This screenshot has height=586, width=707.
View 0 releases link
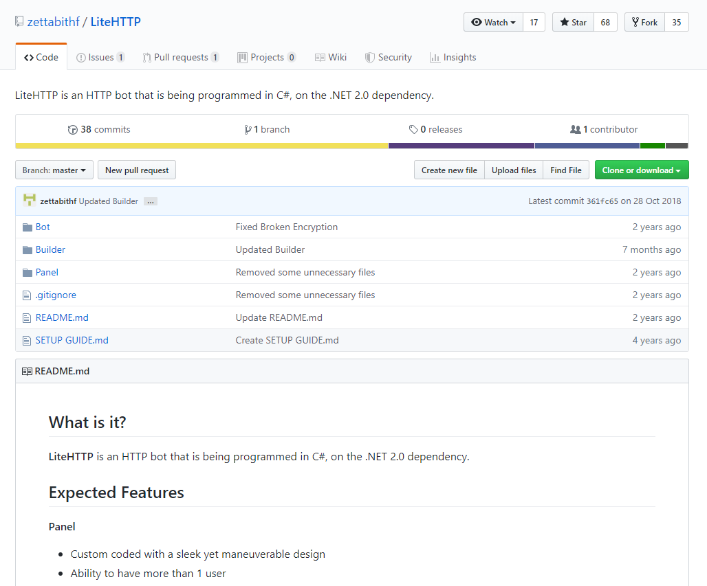click(x=435, y=130)
